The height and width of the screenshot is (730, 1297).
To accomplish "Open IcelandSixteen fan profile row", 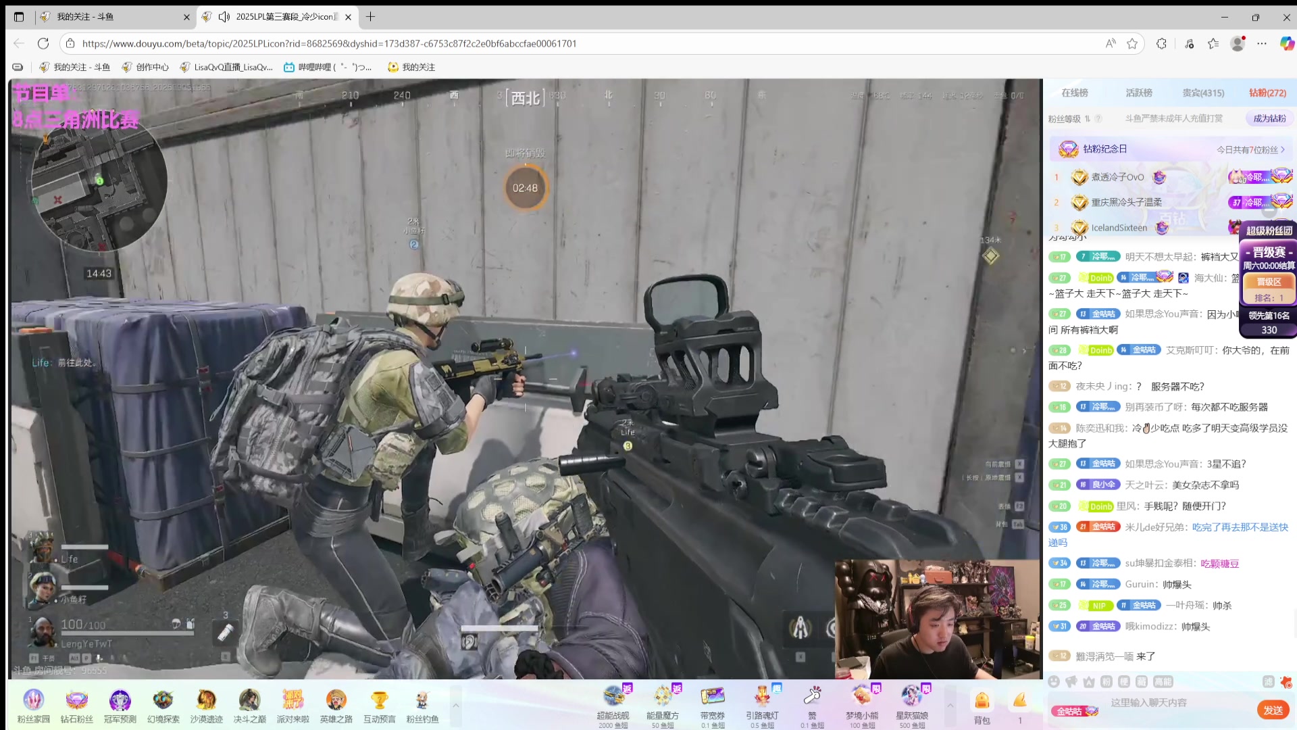I will pyautogui.click(x=1172, y=228).
